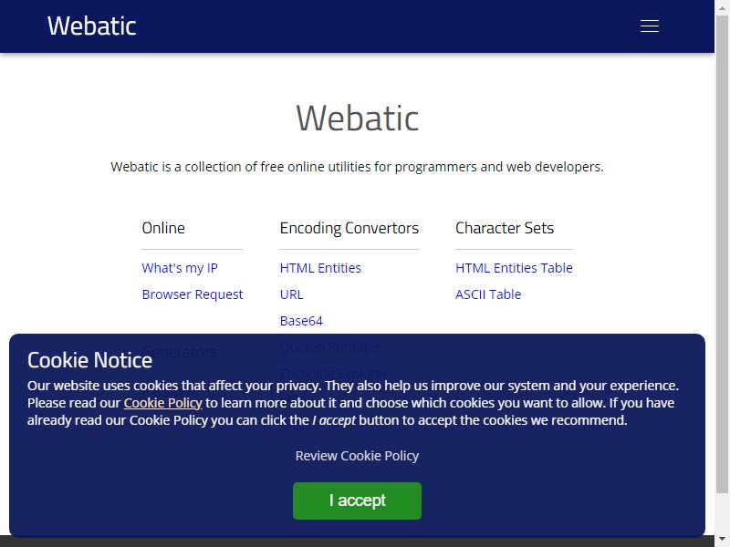This screenshot has width=730, height=547.
Task: Open the URL encoding convertor link
Action: coord(291,294)
